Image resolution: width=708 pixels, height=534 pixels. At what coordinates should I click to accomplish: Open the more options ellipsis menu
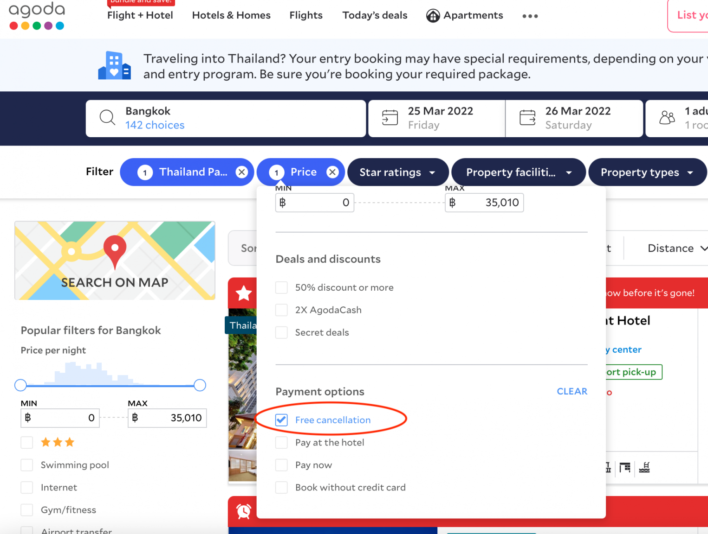(530, 16)
